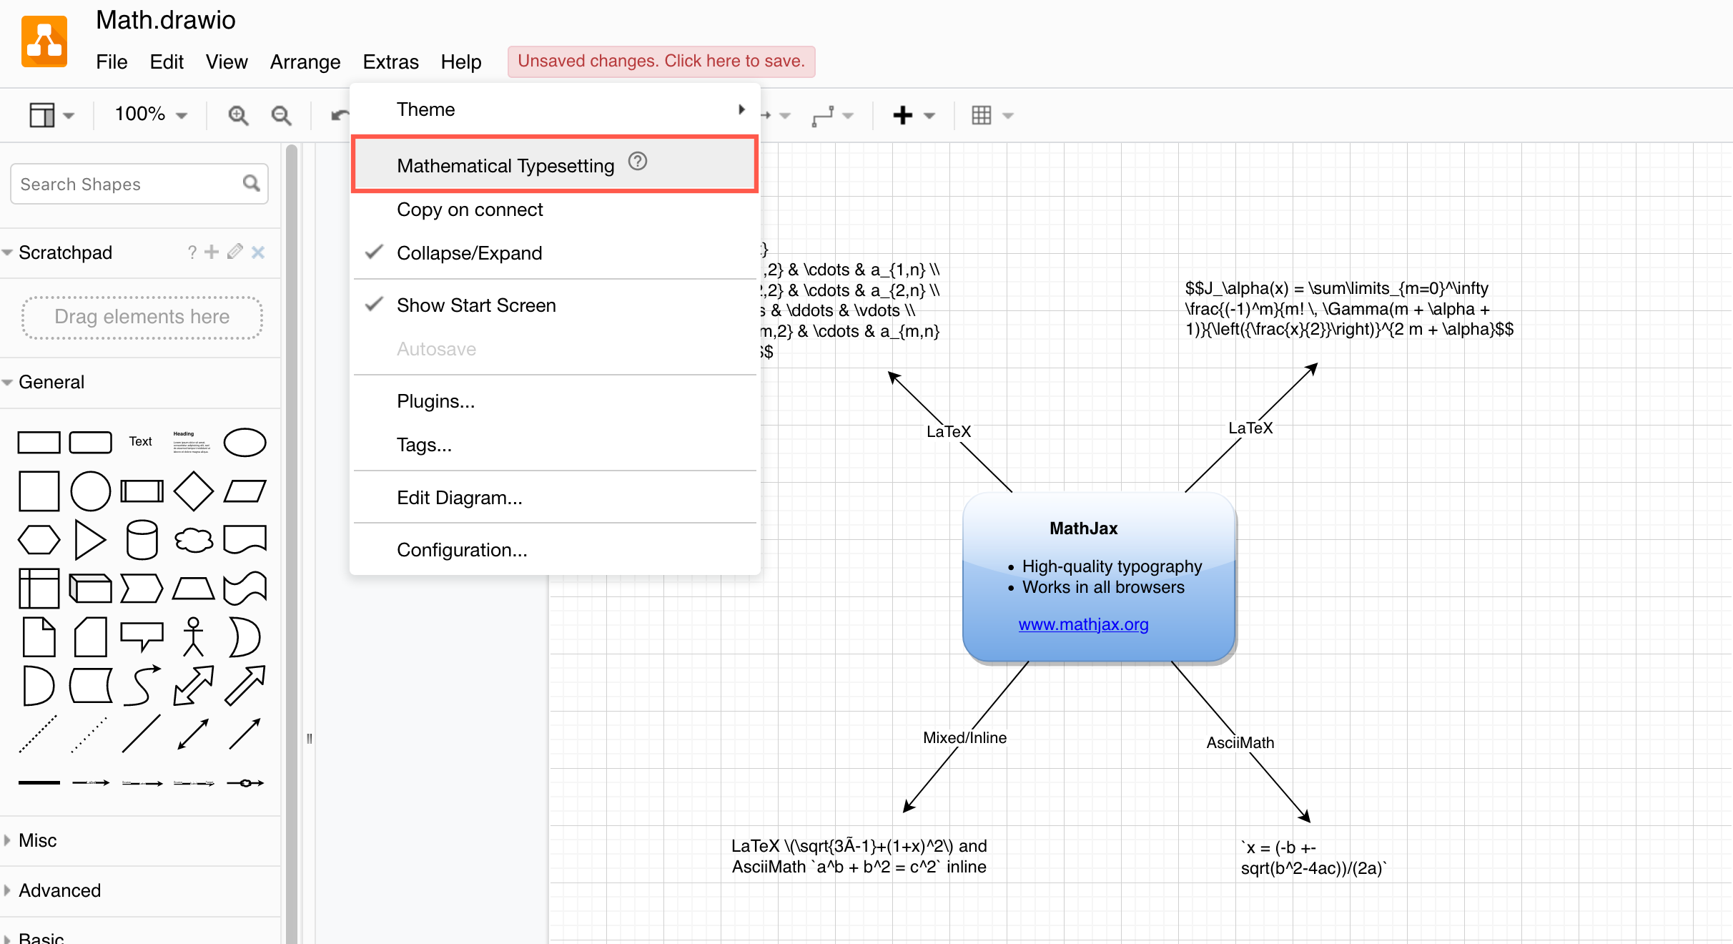The height and width of the screenshot is (944, 1733).
Task: Click 'Unsaved changes. Click here to save.'
Action: (x=661, y=61)
